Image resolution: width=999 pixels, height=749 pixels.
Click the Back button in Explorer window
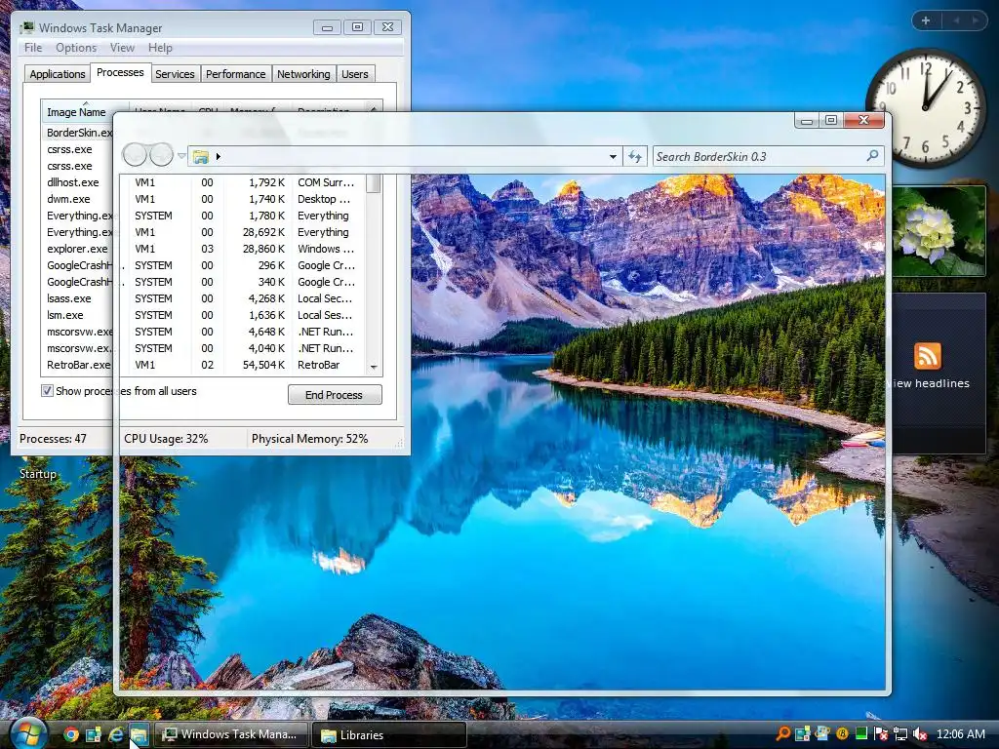(135, 155)
